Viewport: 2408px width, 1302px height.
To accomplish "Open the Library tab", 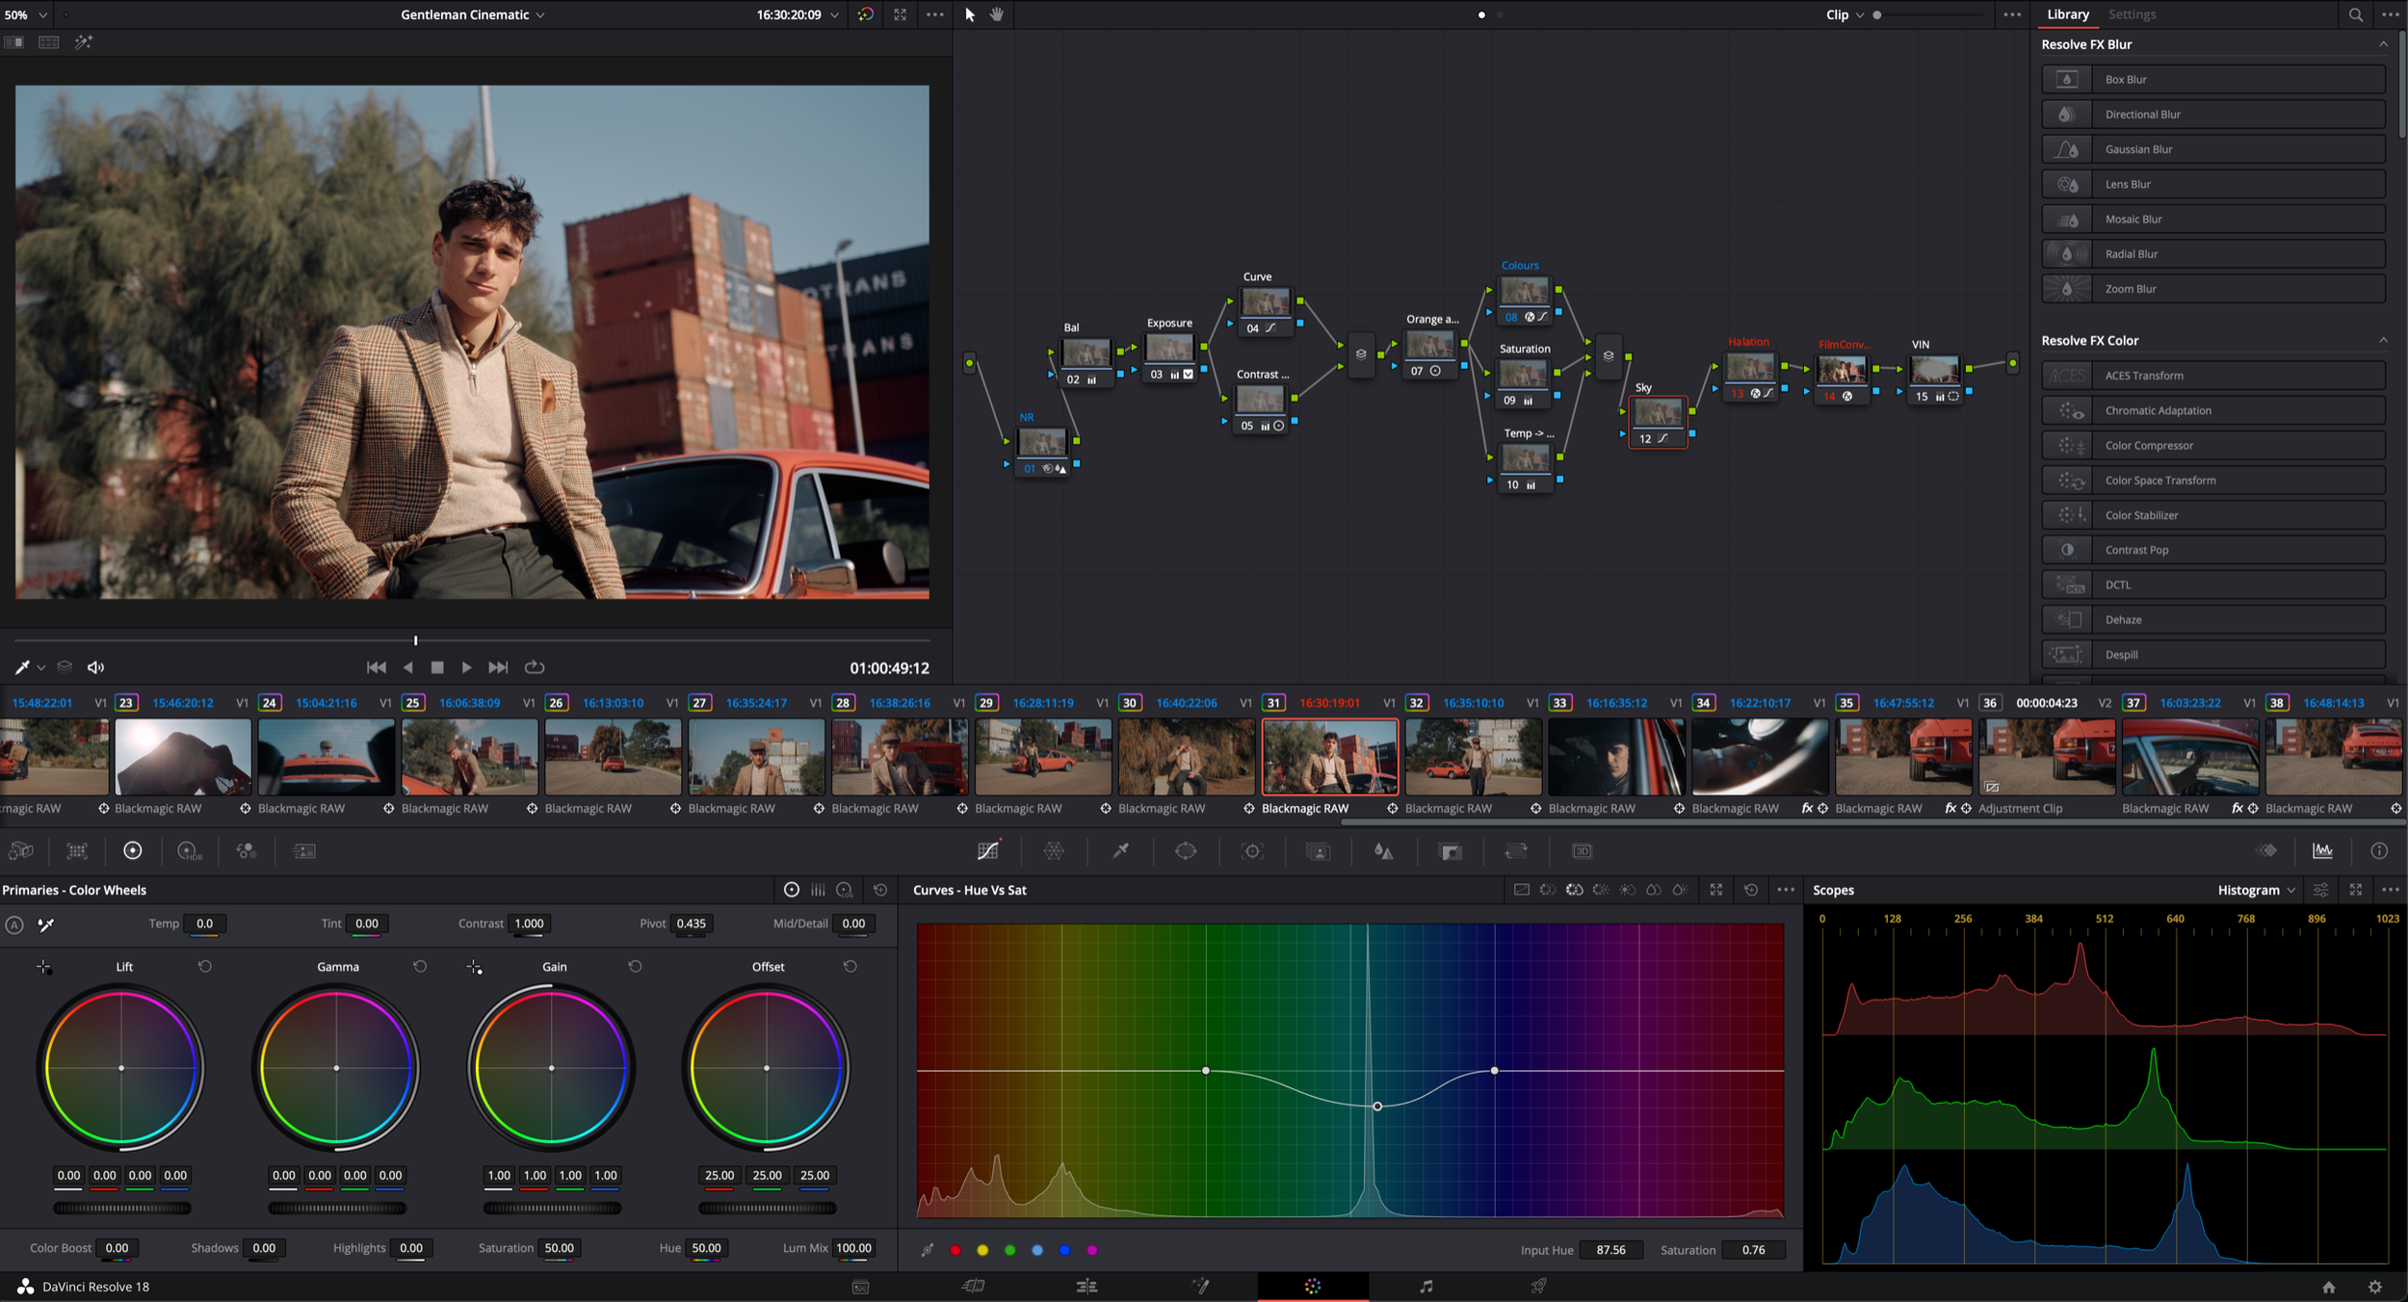I will (2068, 14).
